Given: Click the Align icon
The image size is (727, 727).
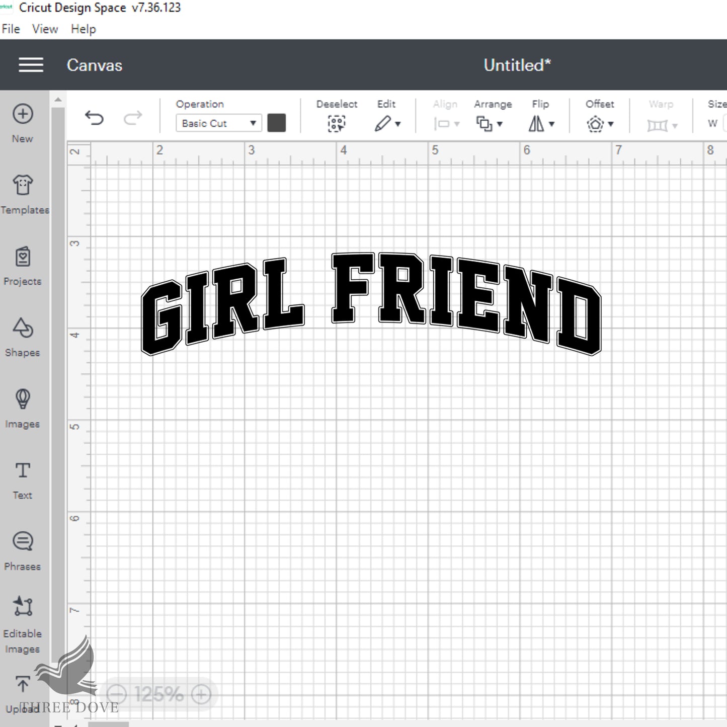Looking at the screenshot, I should pos(442,124).
